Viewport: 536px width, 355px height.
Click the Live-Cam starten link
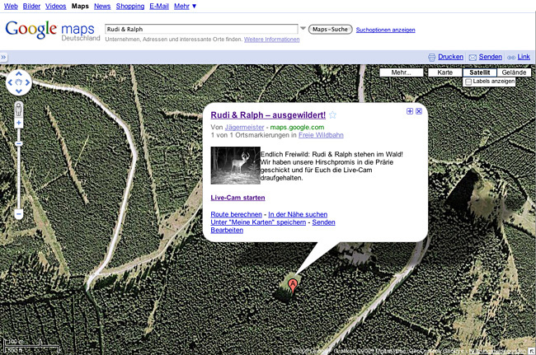(x=237, y=198)
